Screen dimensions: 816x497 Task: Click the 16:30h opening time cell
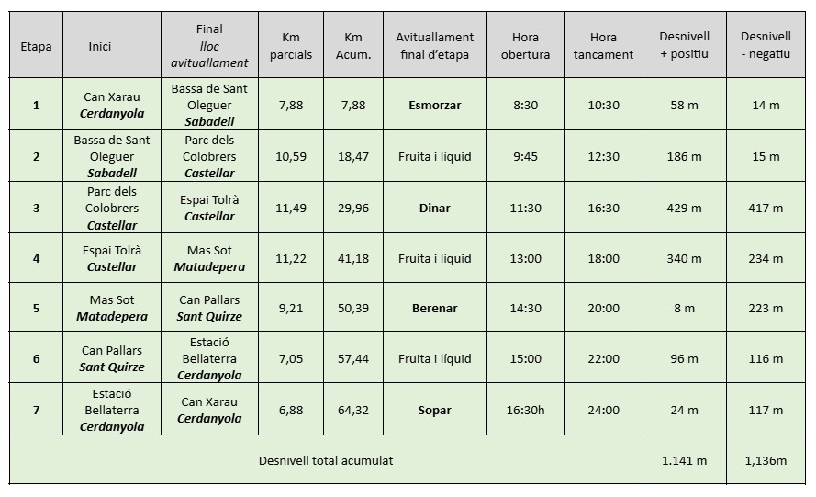[x=525, y=410]
